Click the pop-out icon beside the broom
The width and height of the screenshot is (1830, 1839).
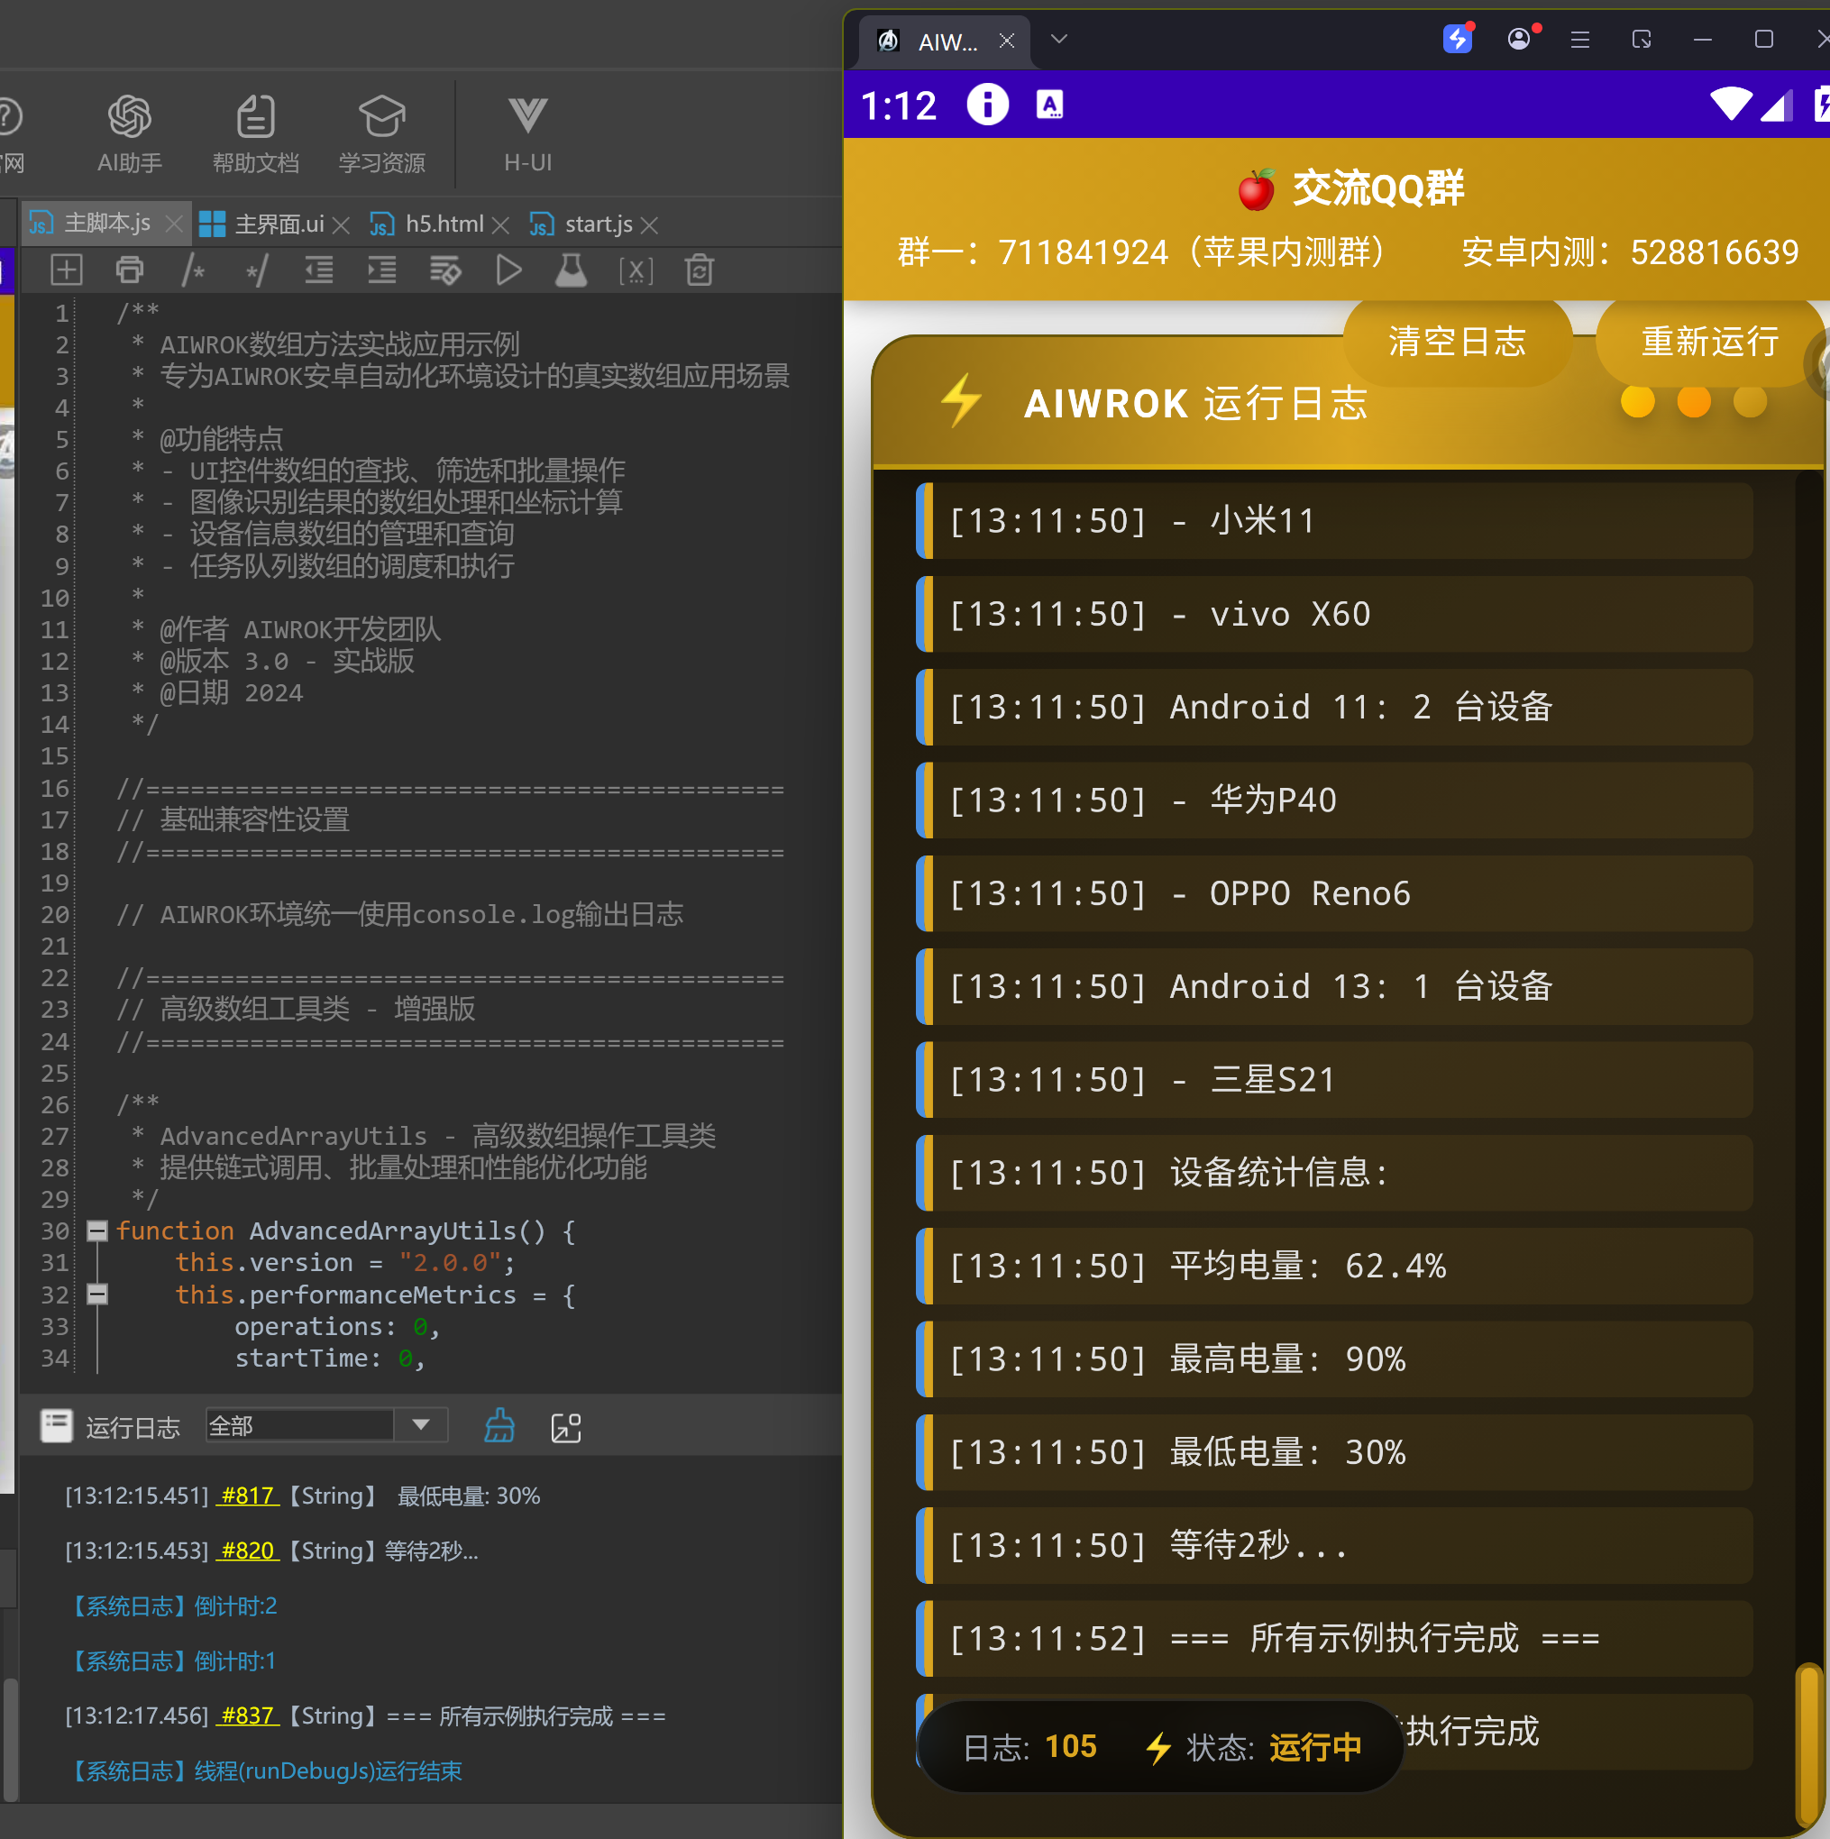point(566,1427)
